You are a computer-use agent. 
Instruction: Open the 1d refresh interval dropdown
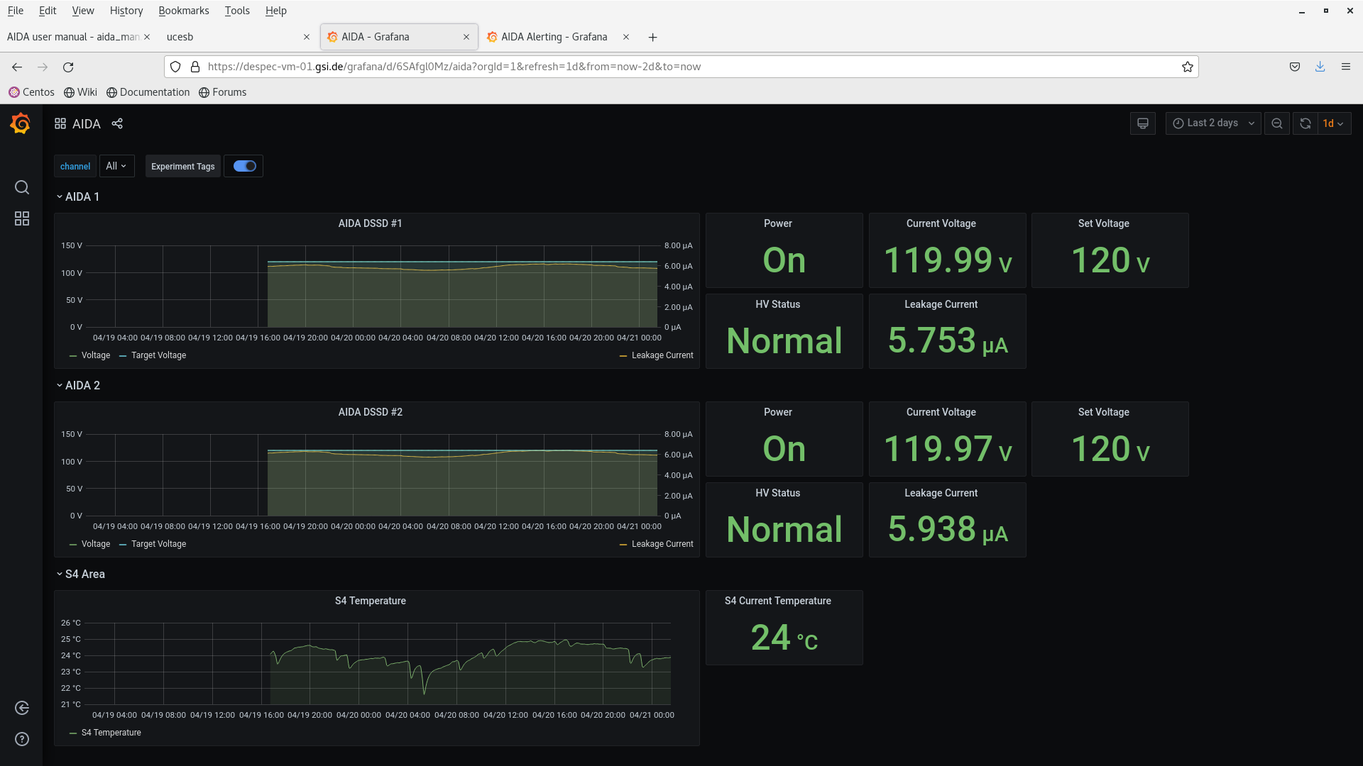[1333, 123]
